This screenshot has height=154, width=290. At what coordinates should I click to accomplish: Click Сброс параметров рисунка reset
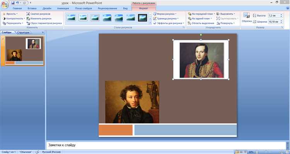coord(44,23)
